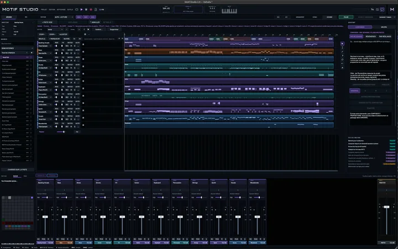Select the arrow pointer tool beside the timeline

pos(342,44)
